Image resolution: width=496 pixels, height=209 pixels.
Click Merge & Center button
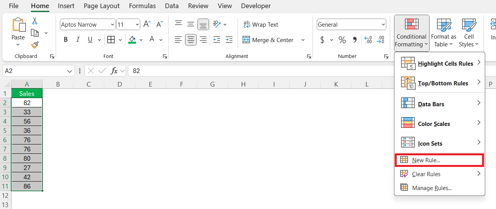pyautogui.click(x=268, y=40)
